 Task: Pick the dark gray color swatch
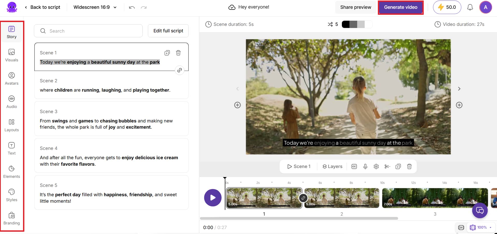tap(353, 24)
